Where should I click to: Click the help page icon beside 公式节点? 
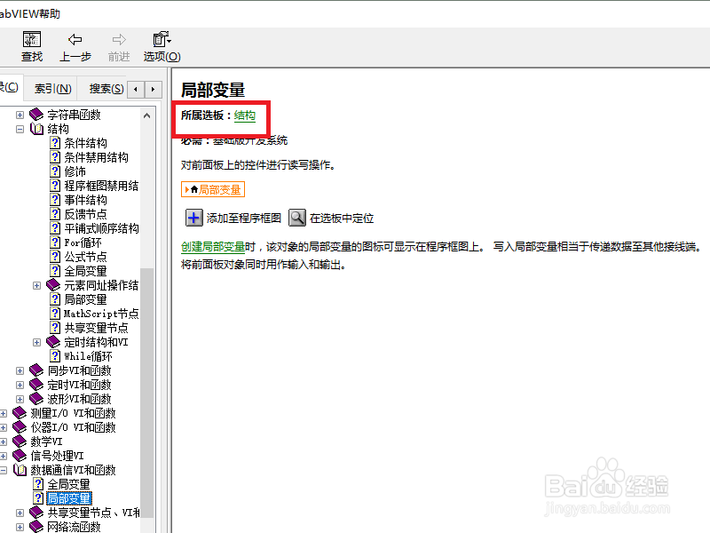tap(55, 257)
